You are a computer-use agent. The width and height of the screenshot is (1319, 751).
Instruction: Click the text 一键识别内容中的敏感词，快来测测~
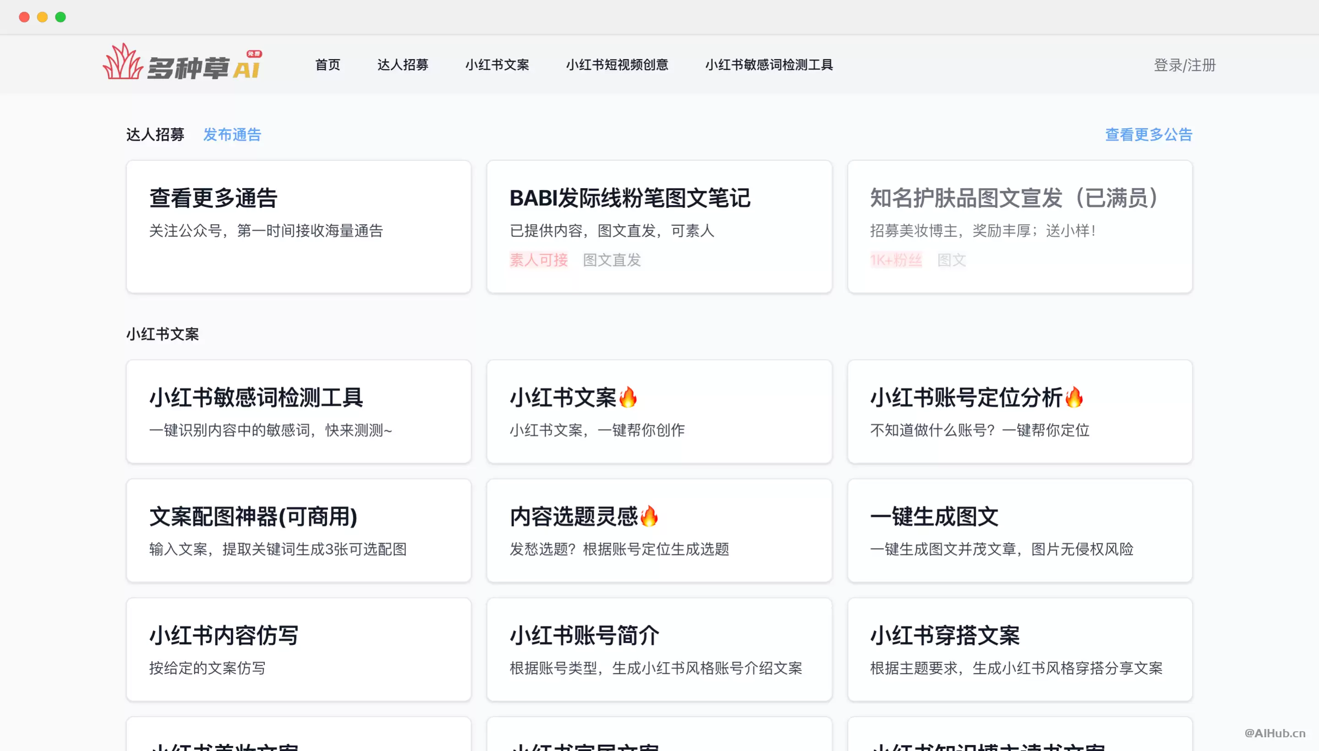(x=271, y=430)
